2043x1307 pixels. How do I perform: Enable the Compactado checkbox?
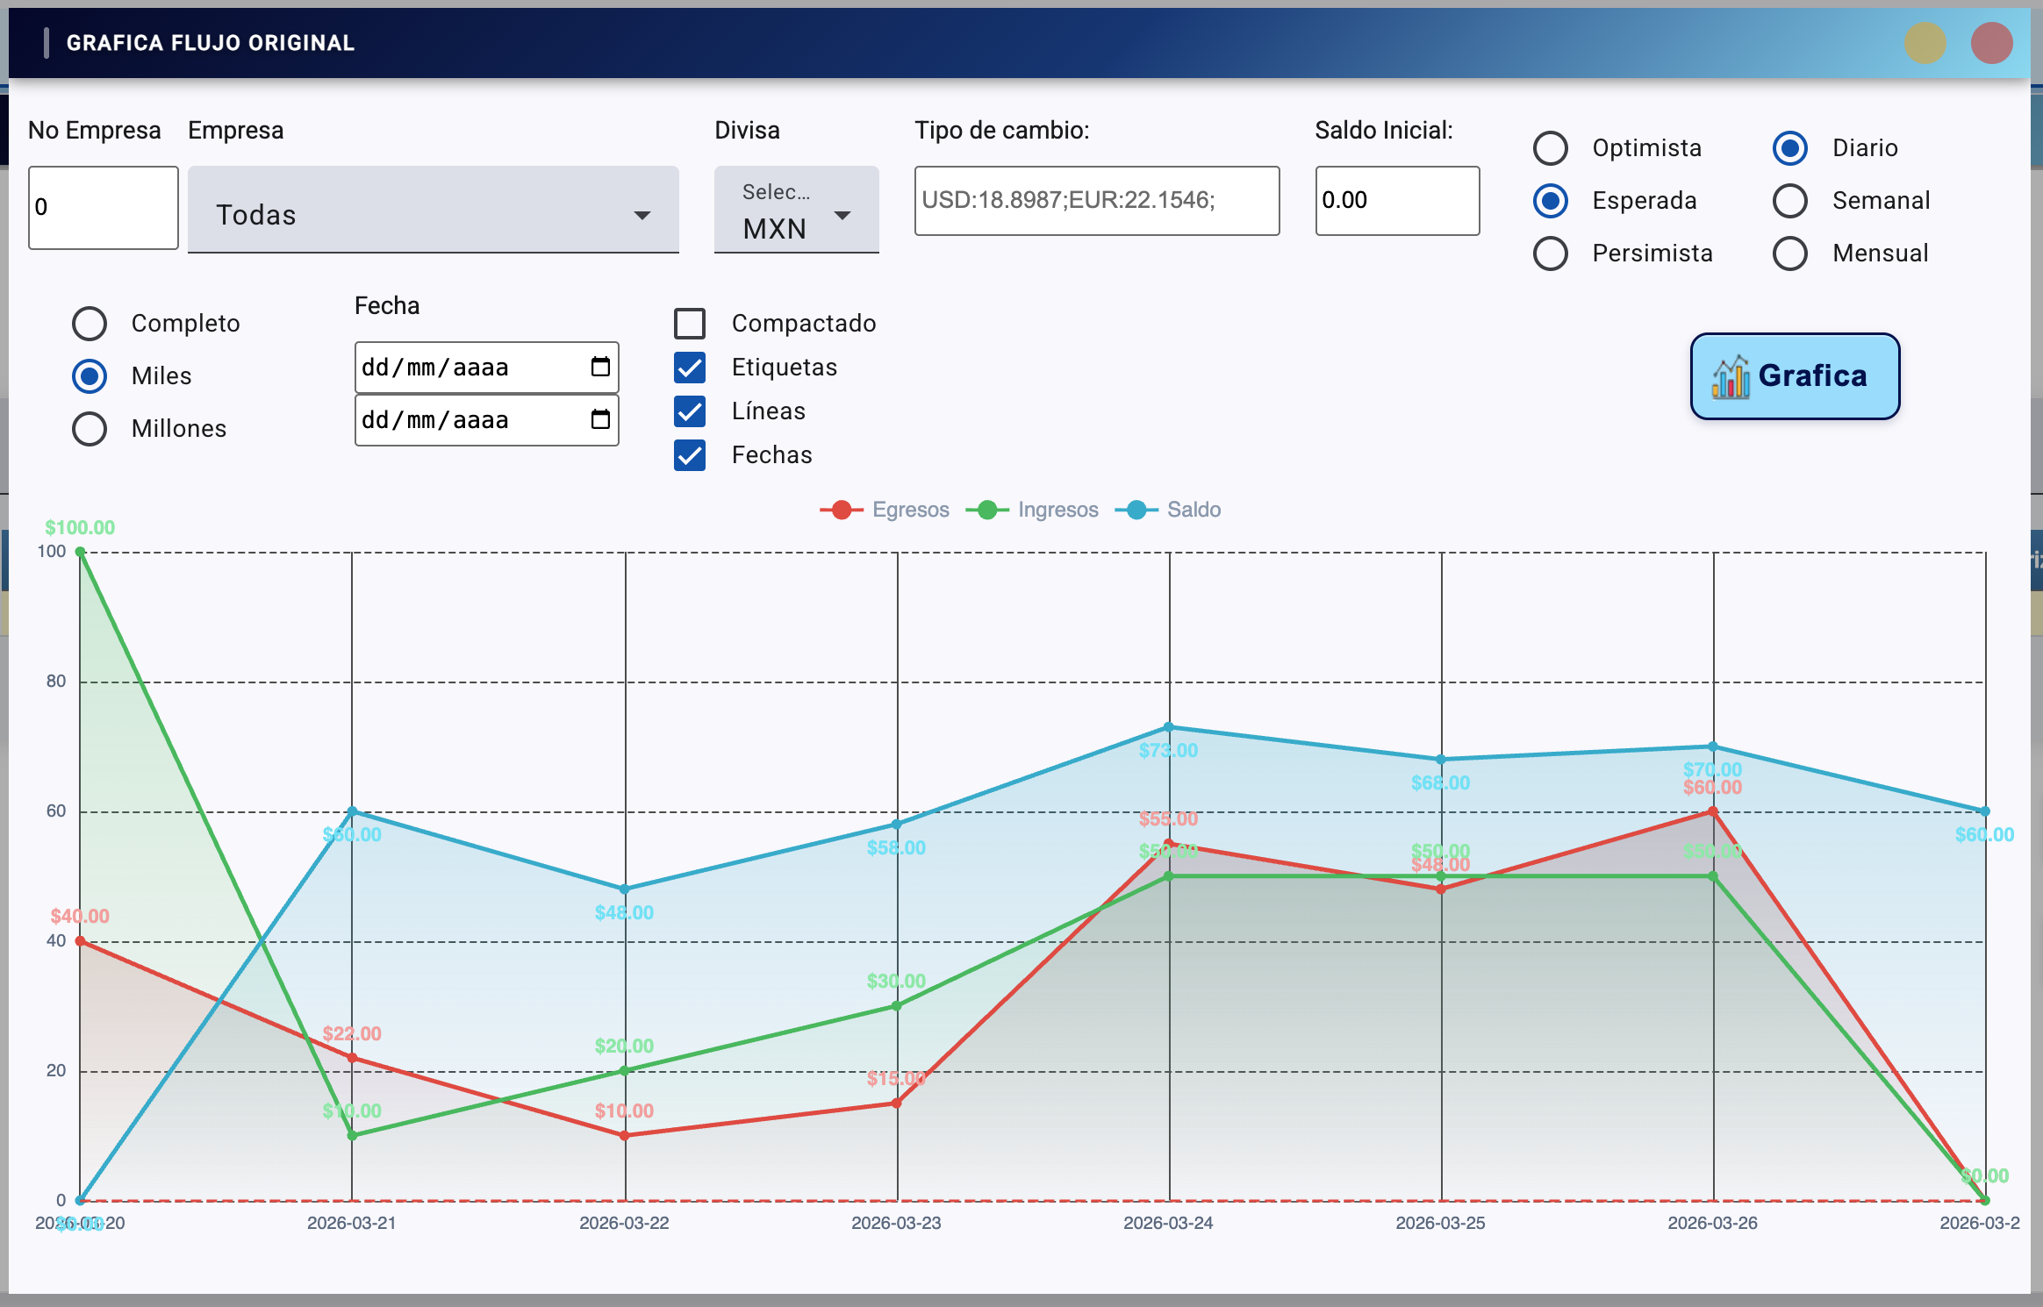tap(690, 324)
